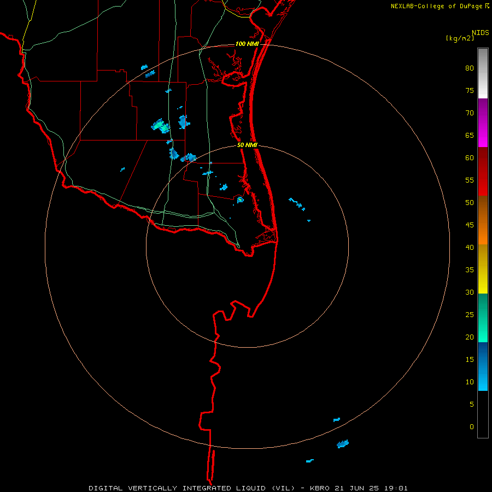492x492 pixels.
Task: Select the 65 value on the VIL scale
Action: (470, 136)
